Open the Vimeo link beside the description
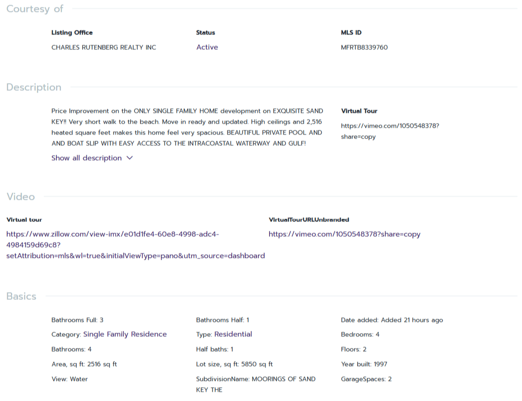Screen dimensions: 522x401 pos(390,131)
